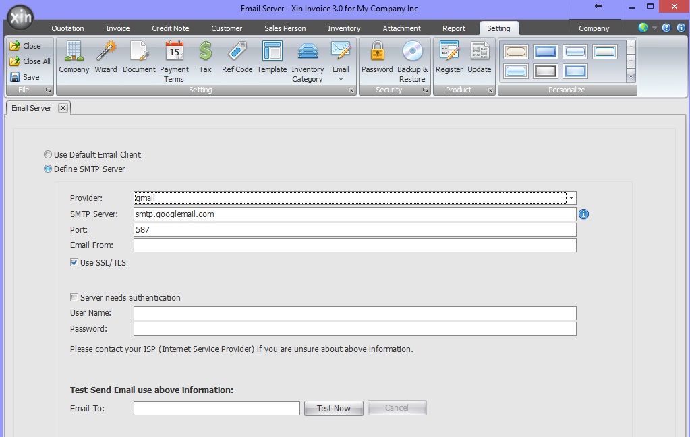This screenshot has width=690, height=437.
Task: Open dropdown arrow beside the globe icon
Action: pos(654,28)
